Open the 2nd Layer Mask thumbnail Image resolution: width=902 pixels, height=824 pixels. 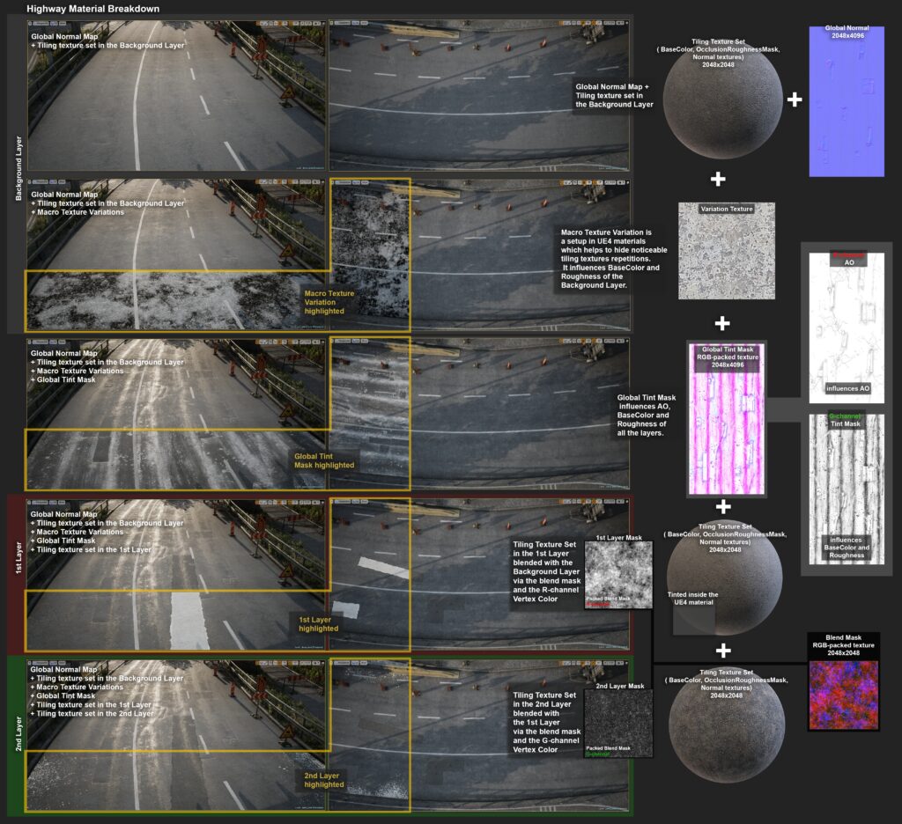coord(618,724)
